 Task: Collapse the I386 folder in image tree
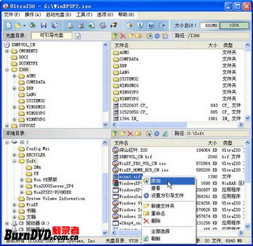point(7,69)
